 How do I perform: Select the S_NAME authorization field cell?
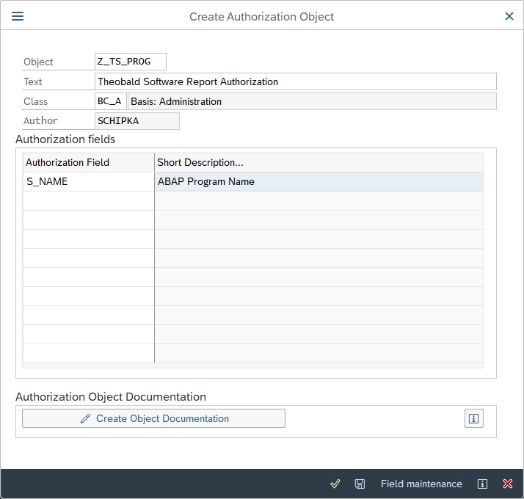click(89, 181)
